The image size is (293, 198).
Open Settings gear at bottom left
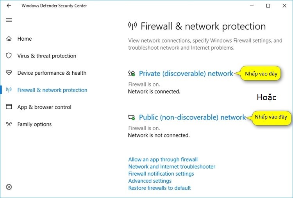(x=9, y=187)
